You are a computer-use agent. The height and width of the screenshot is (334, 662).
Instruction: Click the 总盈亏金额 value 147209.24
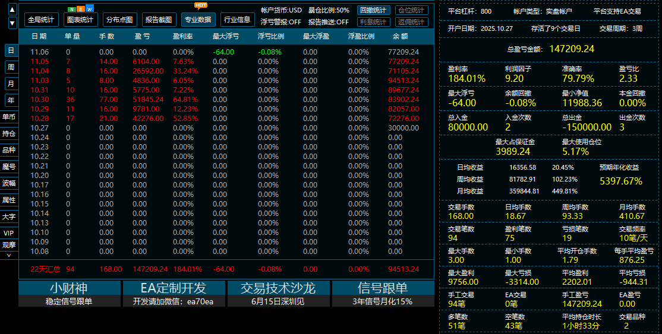(572, 49)
